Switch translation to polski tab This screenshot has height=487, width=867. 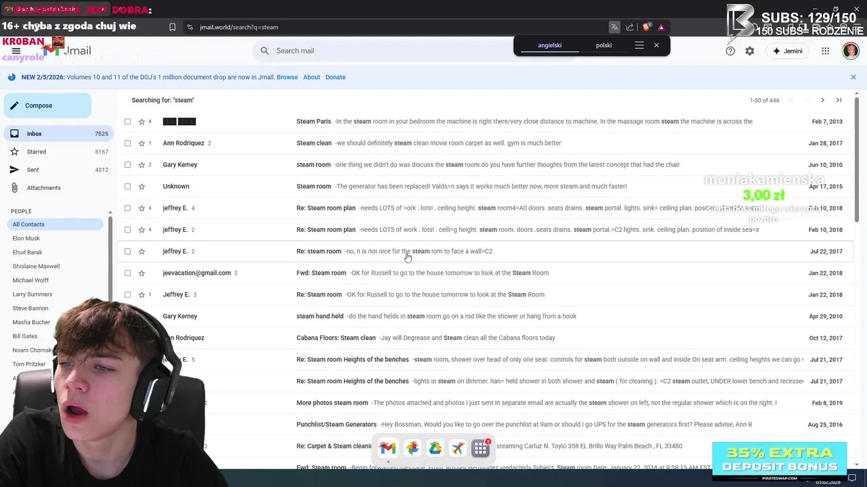(x=604, y=45)
